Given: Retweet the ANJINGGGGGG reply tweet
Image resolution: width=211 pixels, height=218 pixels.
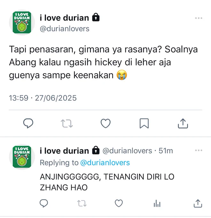Looking at the screenshot, I should [82, 203].
